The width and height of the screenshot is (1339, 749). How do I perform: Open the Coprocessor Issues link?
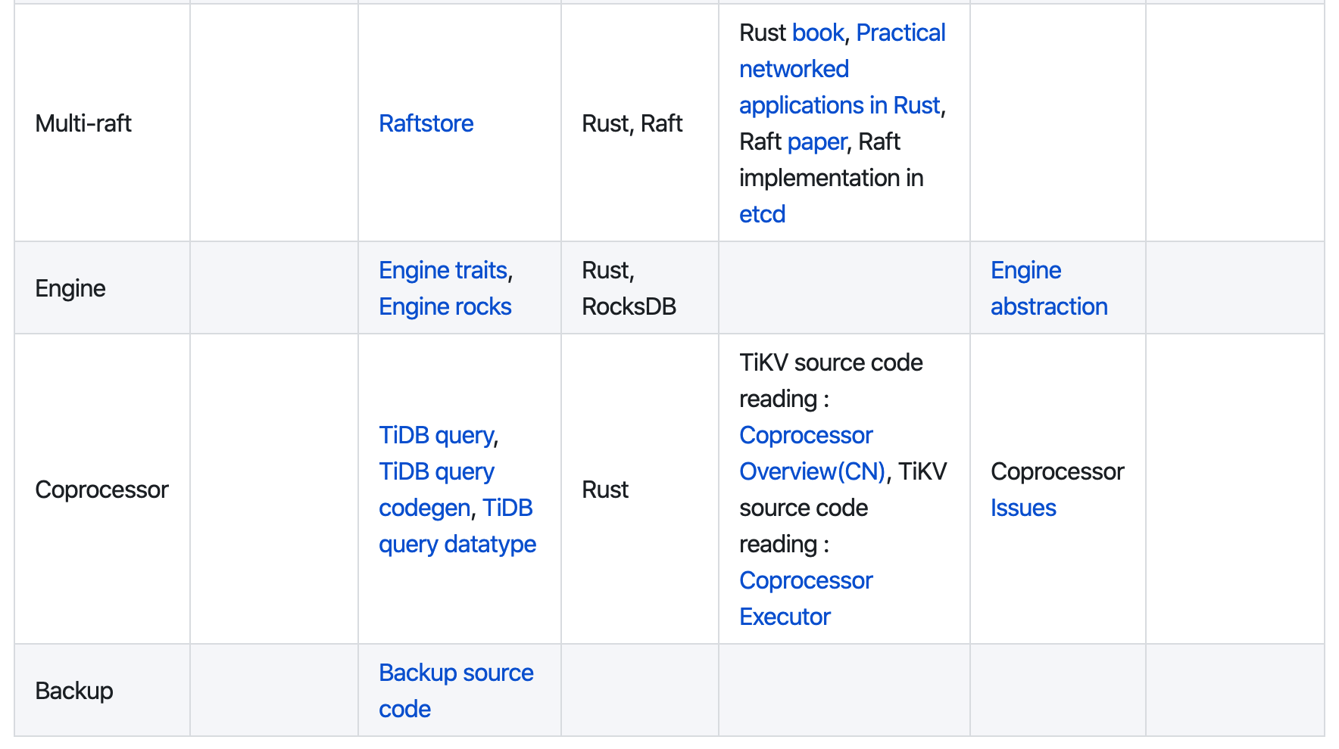coord(1022,508)
